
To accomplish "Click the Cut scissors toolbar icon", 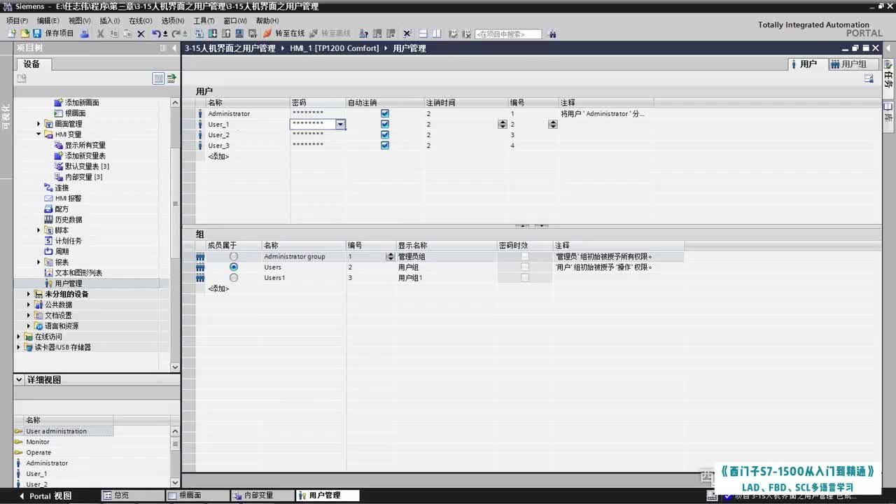I will click(x=100, y=34).
